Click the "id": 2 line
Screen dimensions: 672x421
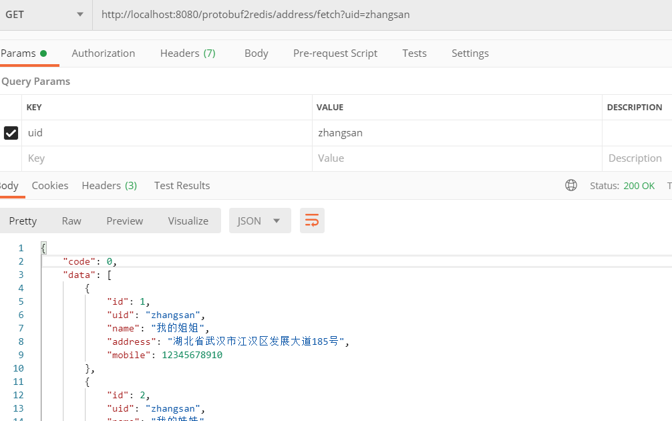[x=128, y=395]
